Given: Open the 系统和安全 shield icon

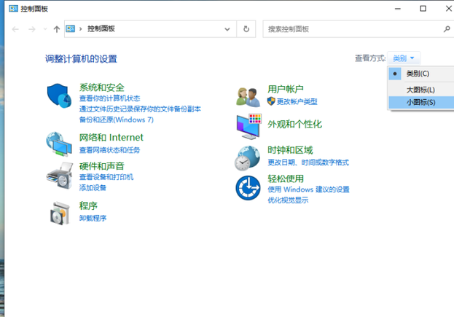Looking at the screenshot, I should click(60, 95).
